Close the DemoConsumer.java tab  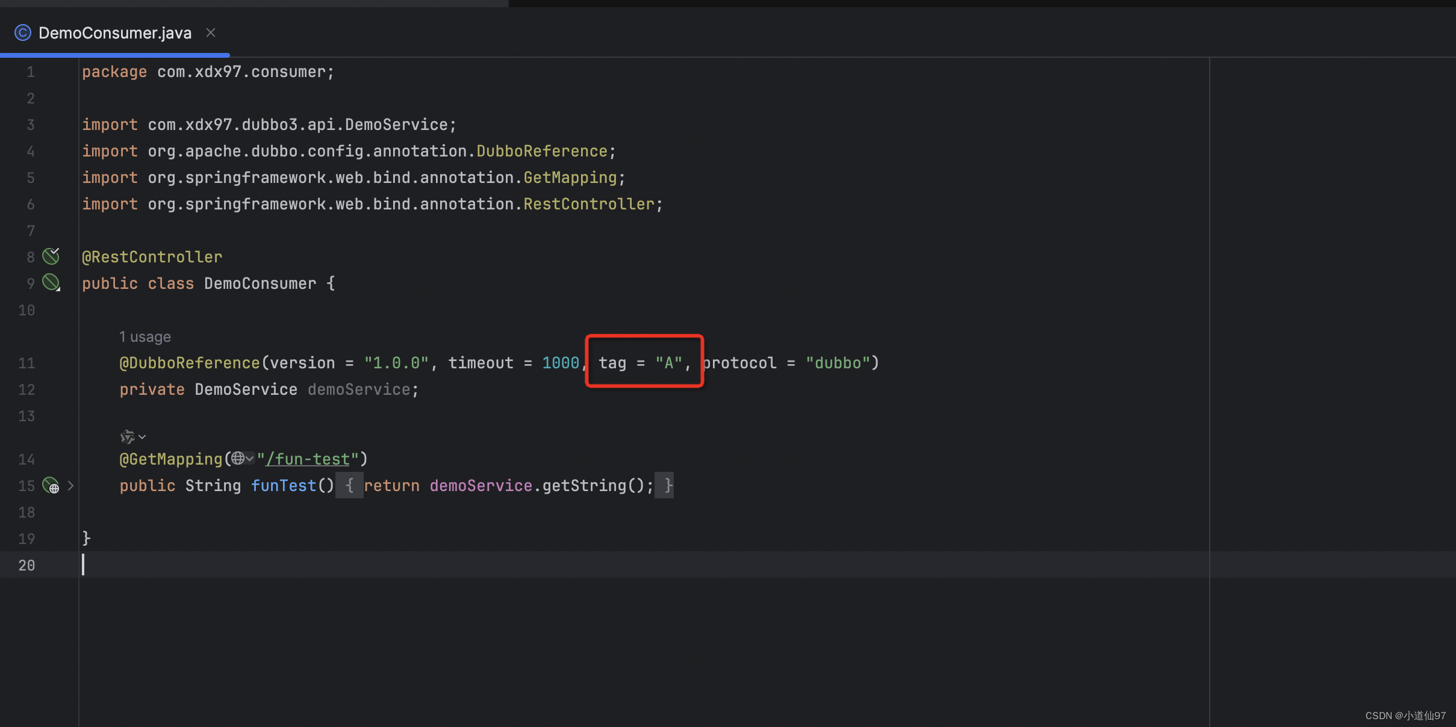[211, 32]
